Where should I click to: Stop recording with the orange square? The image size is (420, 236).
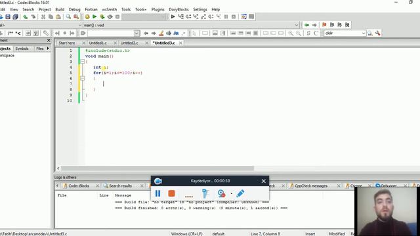tap(171, 193)
